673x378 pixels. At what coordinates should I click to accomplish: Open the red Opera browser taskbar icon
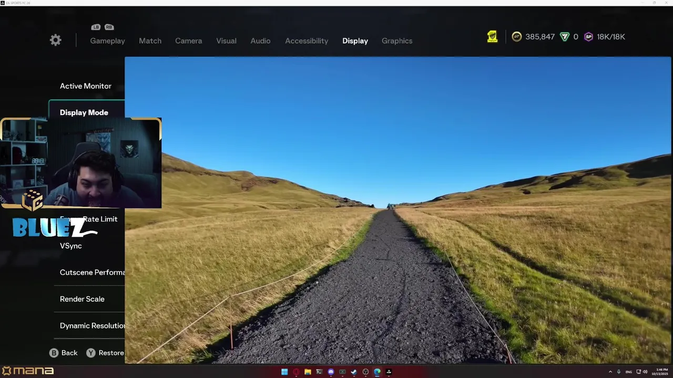coord(296,372)
